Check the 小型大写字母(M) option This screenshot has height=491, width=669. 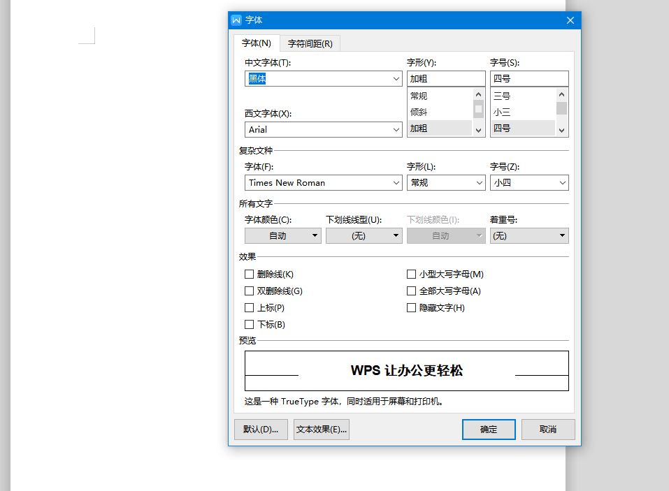[x=411, y=274]
